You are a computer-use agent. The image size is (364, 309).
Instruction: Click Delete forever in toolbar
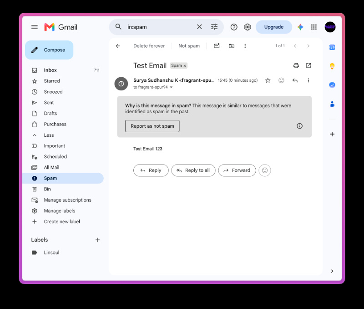149,46
